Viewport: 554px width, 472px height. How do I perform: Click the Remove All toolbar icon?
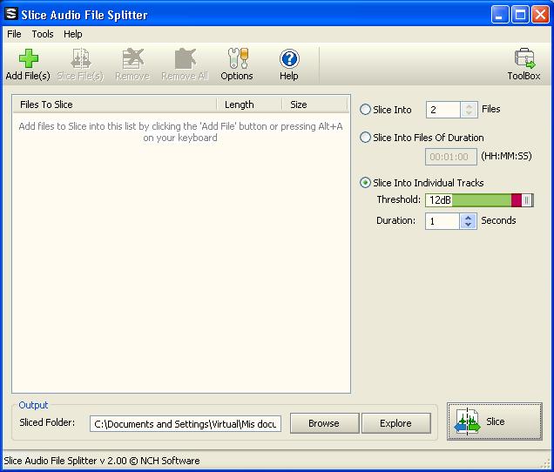coord(185,58)
